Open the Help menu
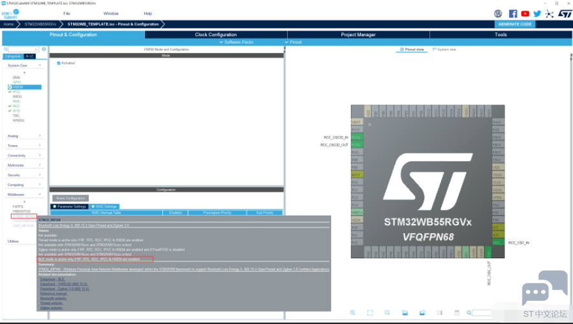The image size is (573, 324). (x=147, y=14)
